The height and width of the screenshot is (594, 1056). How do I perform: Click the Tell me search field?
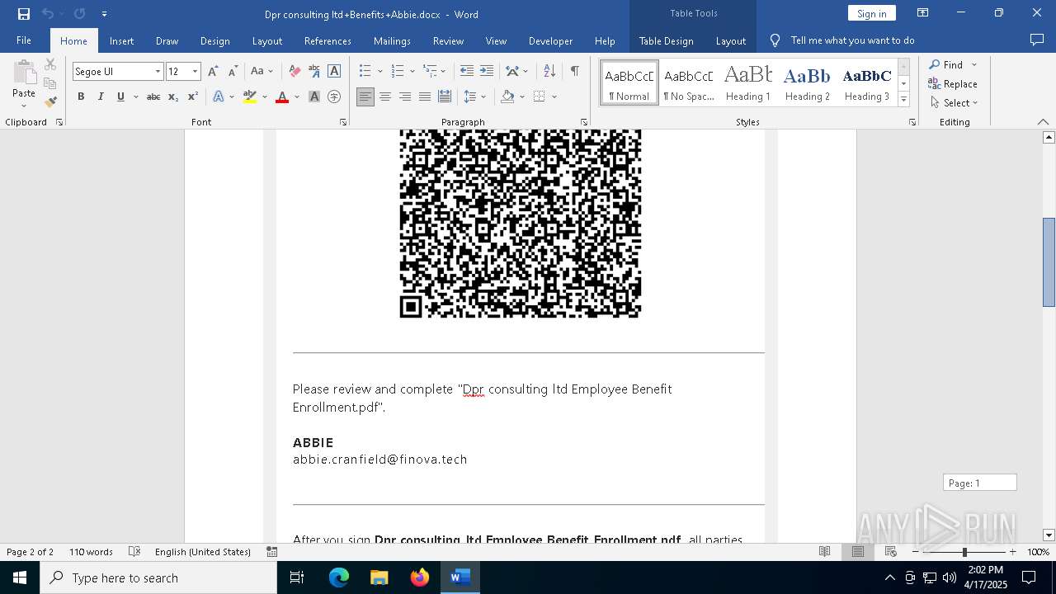[x=852, y=40]
